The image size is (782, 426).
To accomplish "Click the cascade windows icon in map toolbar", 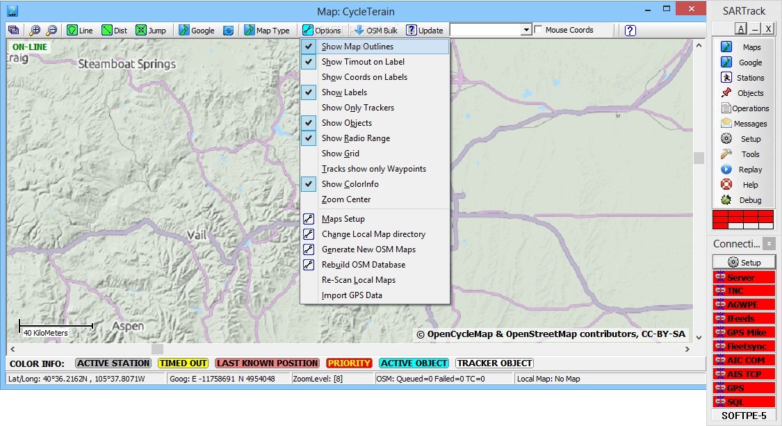I will pos(13,31).
